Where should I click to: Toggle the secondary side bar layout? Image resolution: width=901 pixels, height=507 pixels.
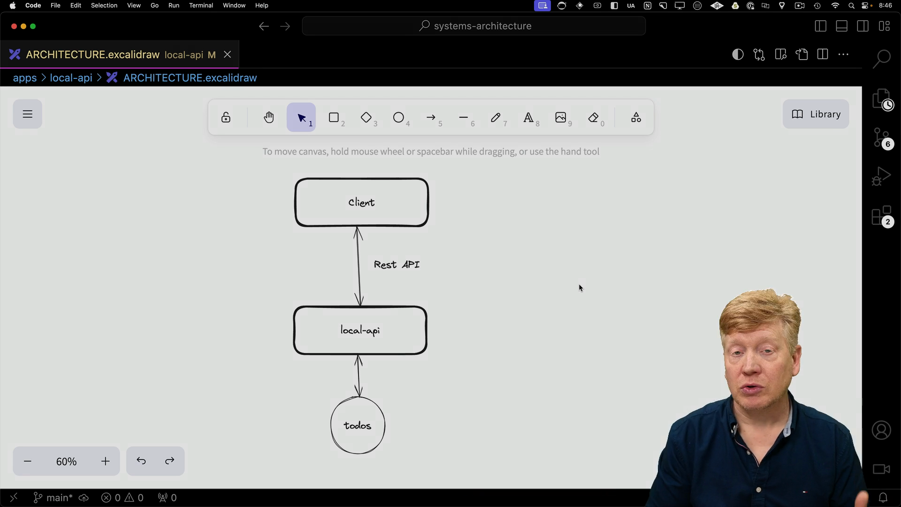coord(863,26)
